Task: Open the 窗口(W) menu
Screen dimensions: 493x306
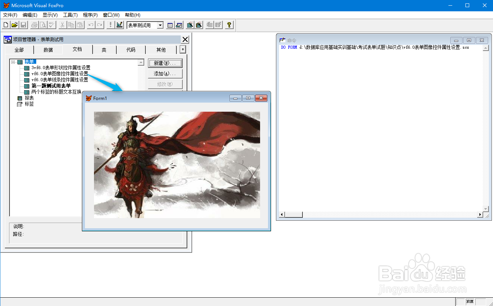Action: click(x=111, y=15)
